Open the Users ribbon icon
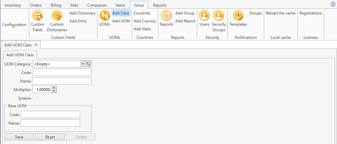Screen dimensions: 337x144 [204, 19]
